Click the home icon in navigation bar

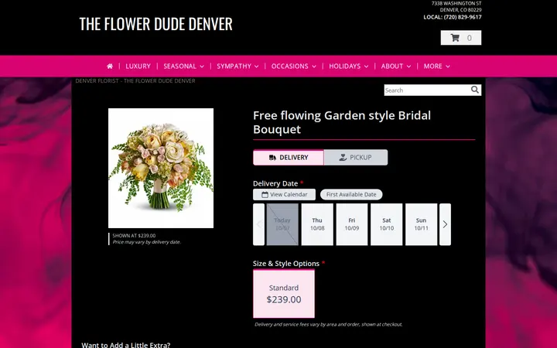[110, 66]
